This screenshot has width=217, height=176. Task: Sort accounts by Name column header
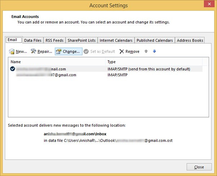point(58,62)
